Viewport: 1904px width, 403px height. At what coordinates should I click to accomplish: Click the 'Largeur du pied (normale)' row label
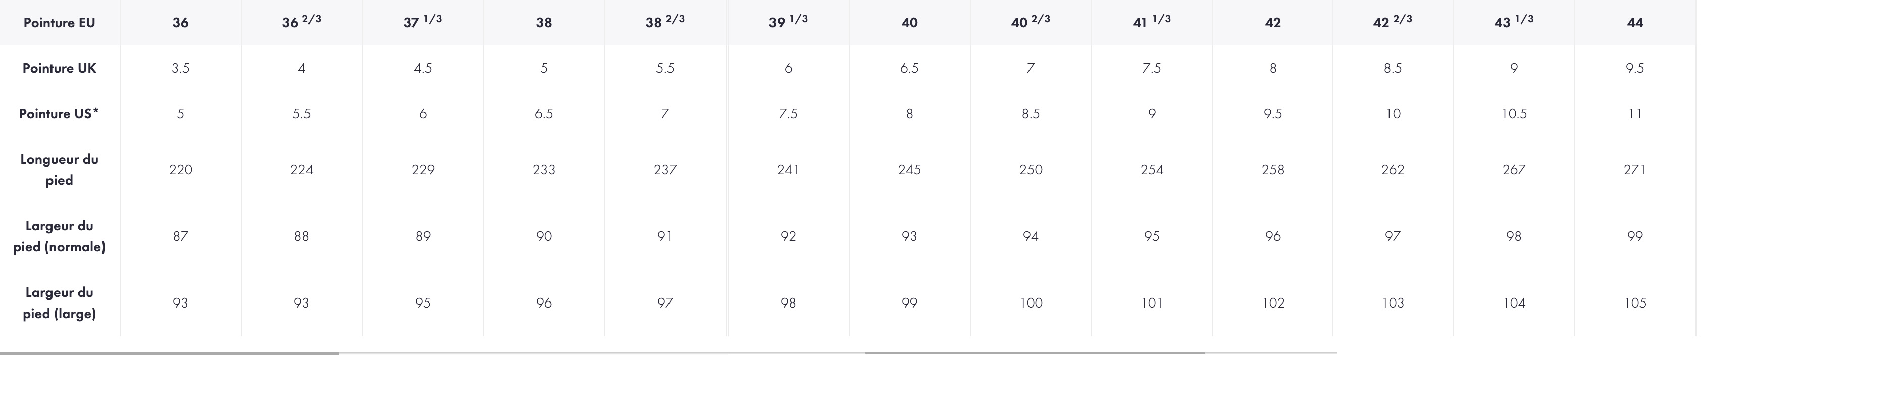pos(59,237)
